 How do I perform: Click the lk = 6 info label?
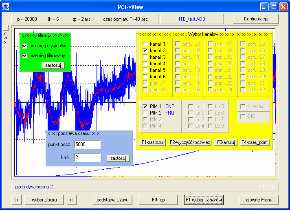click(53, 19)
